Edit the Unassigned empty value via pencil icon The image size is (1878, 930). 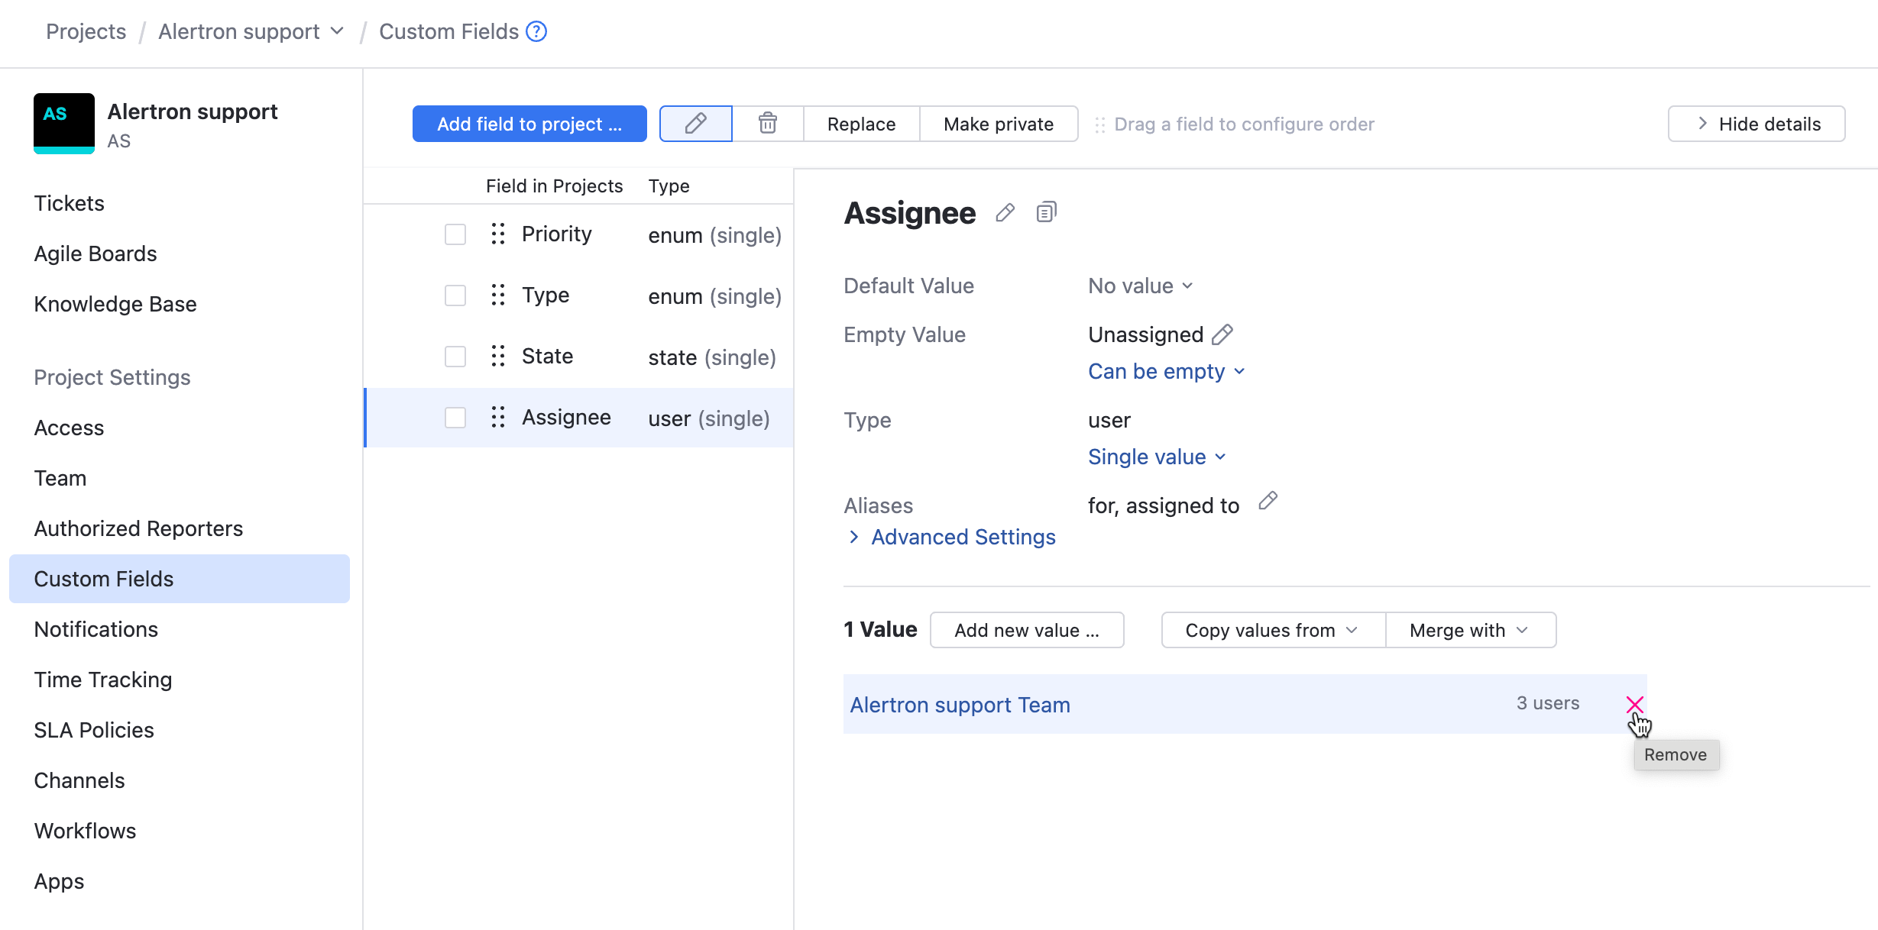(x=1222, y=334)
